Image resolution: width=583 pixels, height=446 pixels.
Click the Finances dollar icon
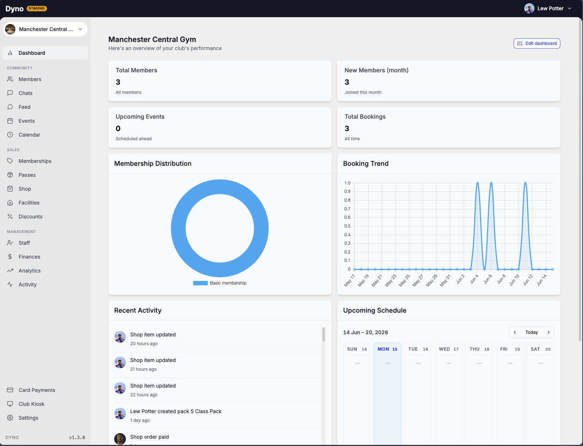10,257
